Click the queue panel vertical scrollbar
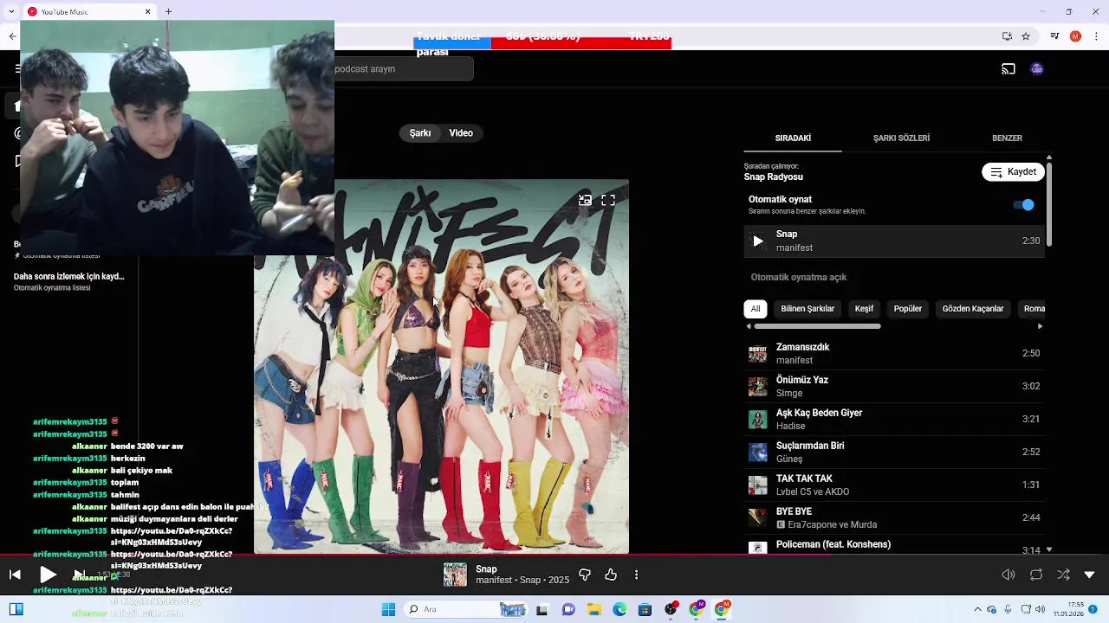The width and height of the screenshot is (1109, 623). (1049, 204)
